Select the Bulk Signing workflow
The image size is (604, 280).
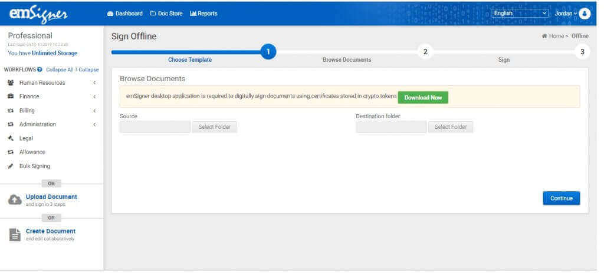click(x=35, y=166)
